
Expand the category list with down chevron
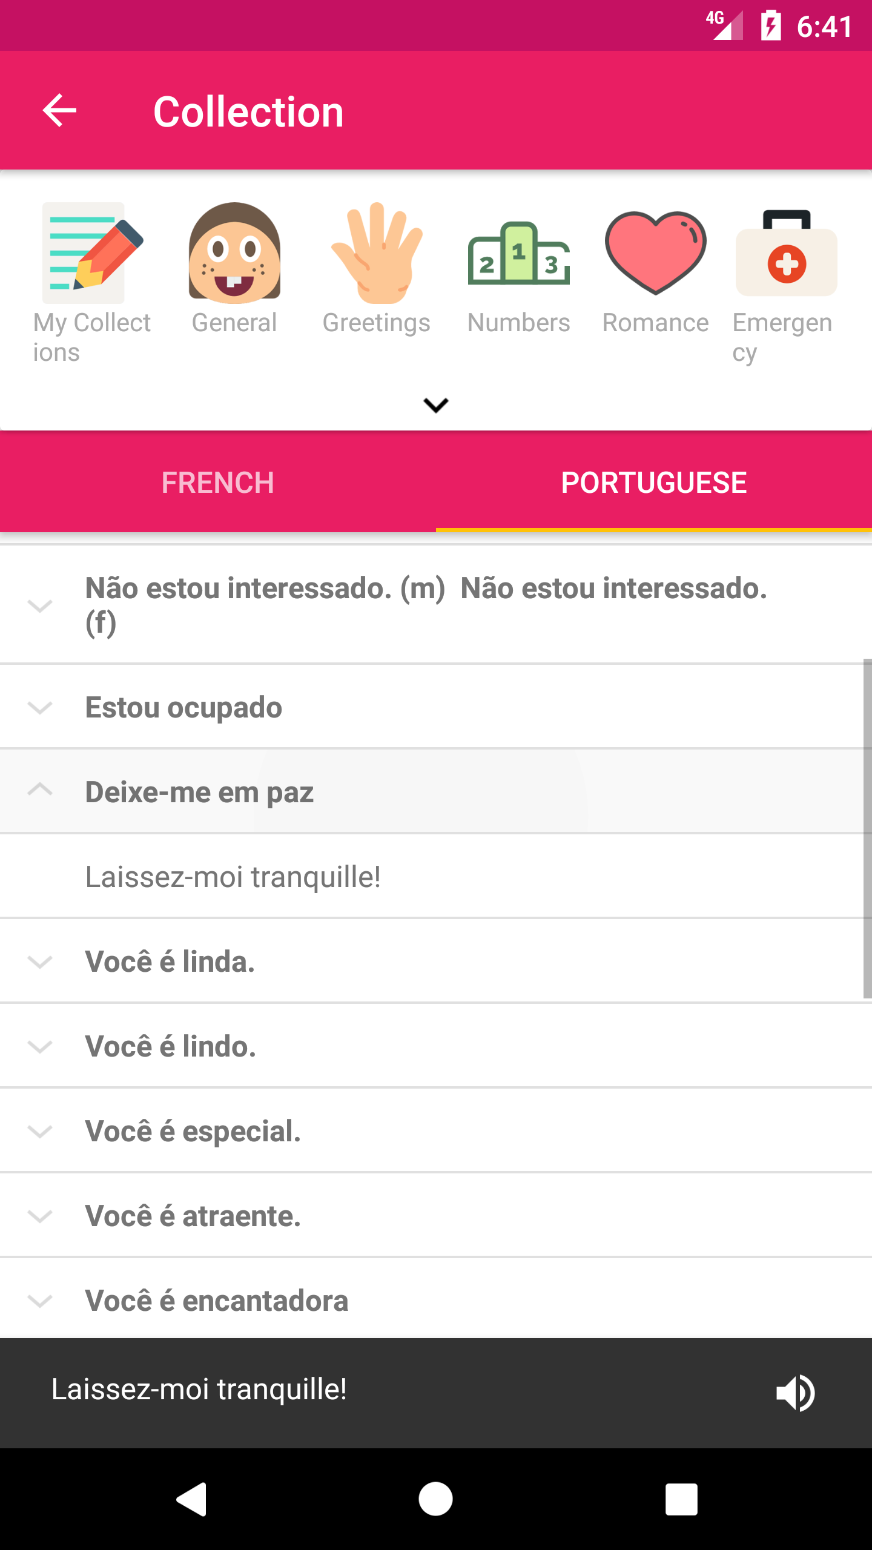[435, 405]
